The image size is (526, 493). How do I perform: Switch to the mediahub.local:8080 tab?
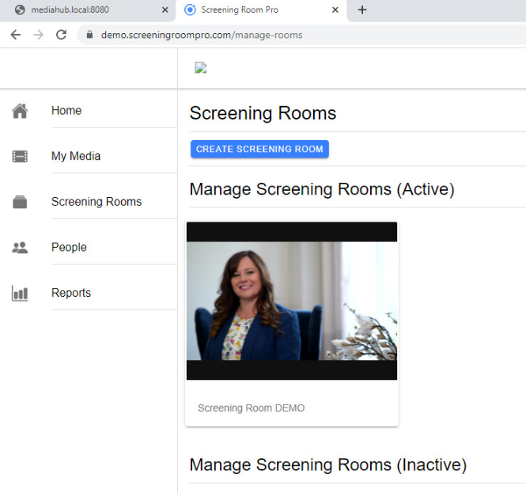88,10
